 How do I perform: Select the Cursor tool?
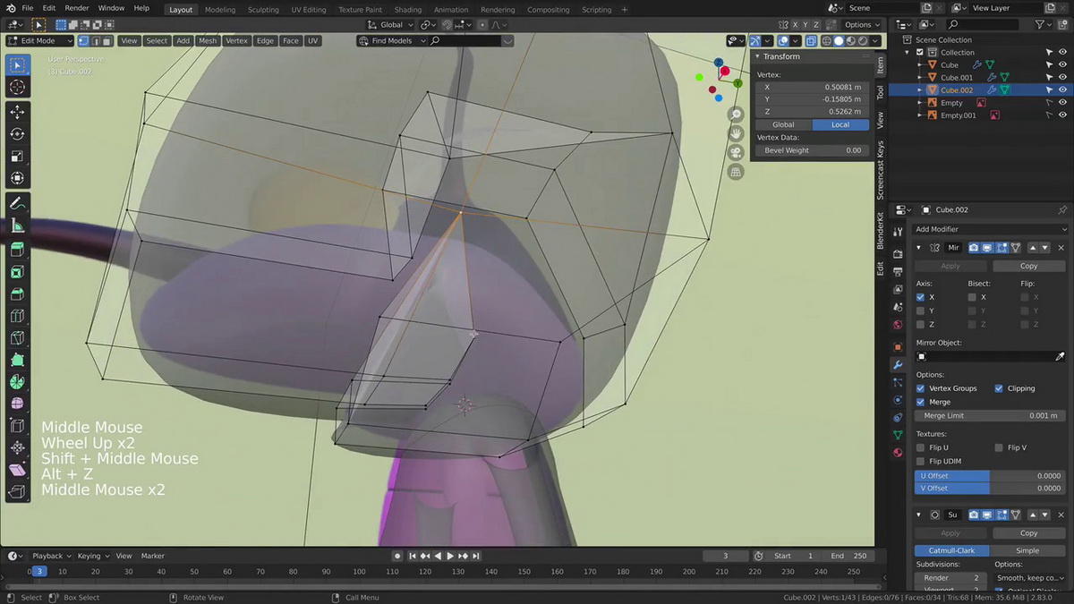pos(17,87)
